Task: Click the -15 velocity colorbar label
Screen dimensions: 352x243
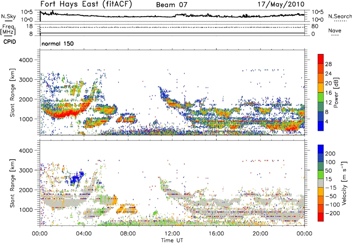Action: tap(330, 188)
